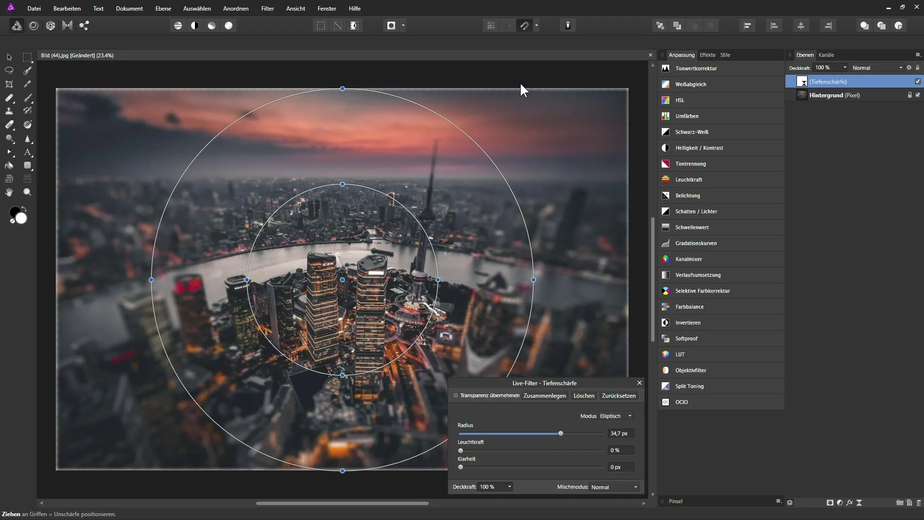924x520 pixels.
Task: Toggle visibility of the Hintergrund layer
Action: 918,95
